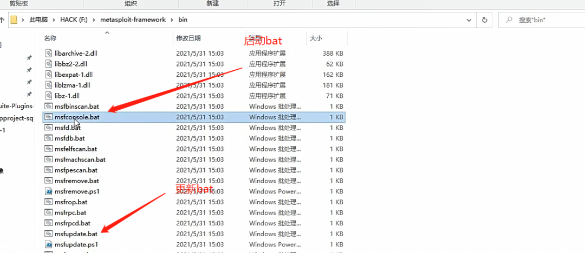Select the msfdb.bat file name
This screenshot has height=253, width=585.
click(69, 138)
